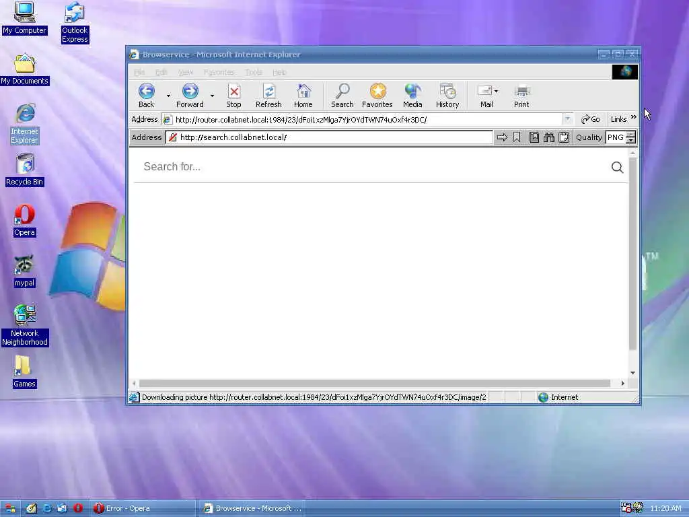The image size is (689, 517).
Task: Open the Back history dropdown arrow
Action: (168, 96)
